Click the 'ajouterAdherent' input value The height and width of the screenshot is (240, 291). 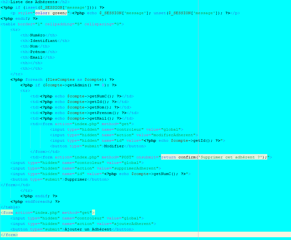pos(132,224)
